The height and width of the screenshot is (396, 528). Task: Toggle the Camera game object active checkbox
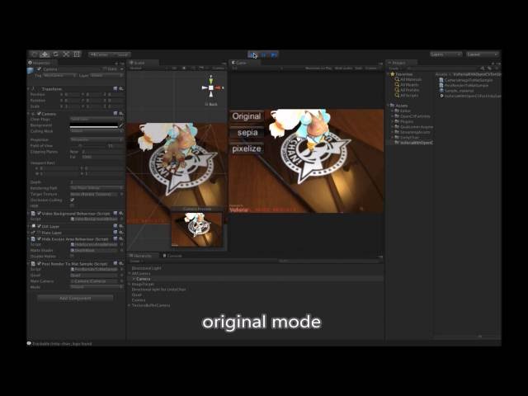point(39,69)
